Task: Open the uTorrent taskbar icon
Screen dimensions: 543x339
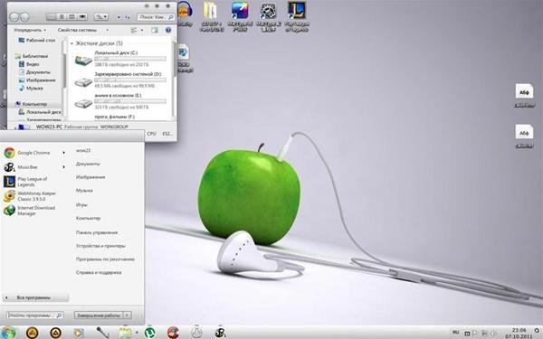Action: (x=149, y=333)
